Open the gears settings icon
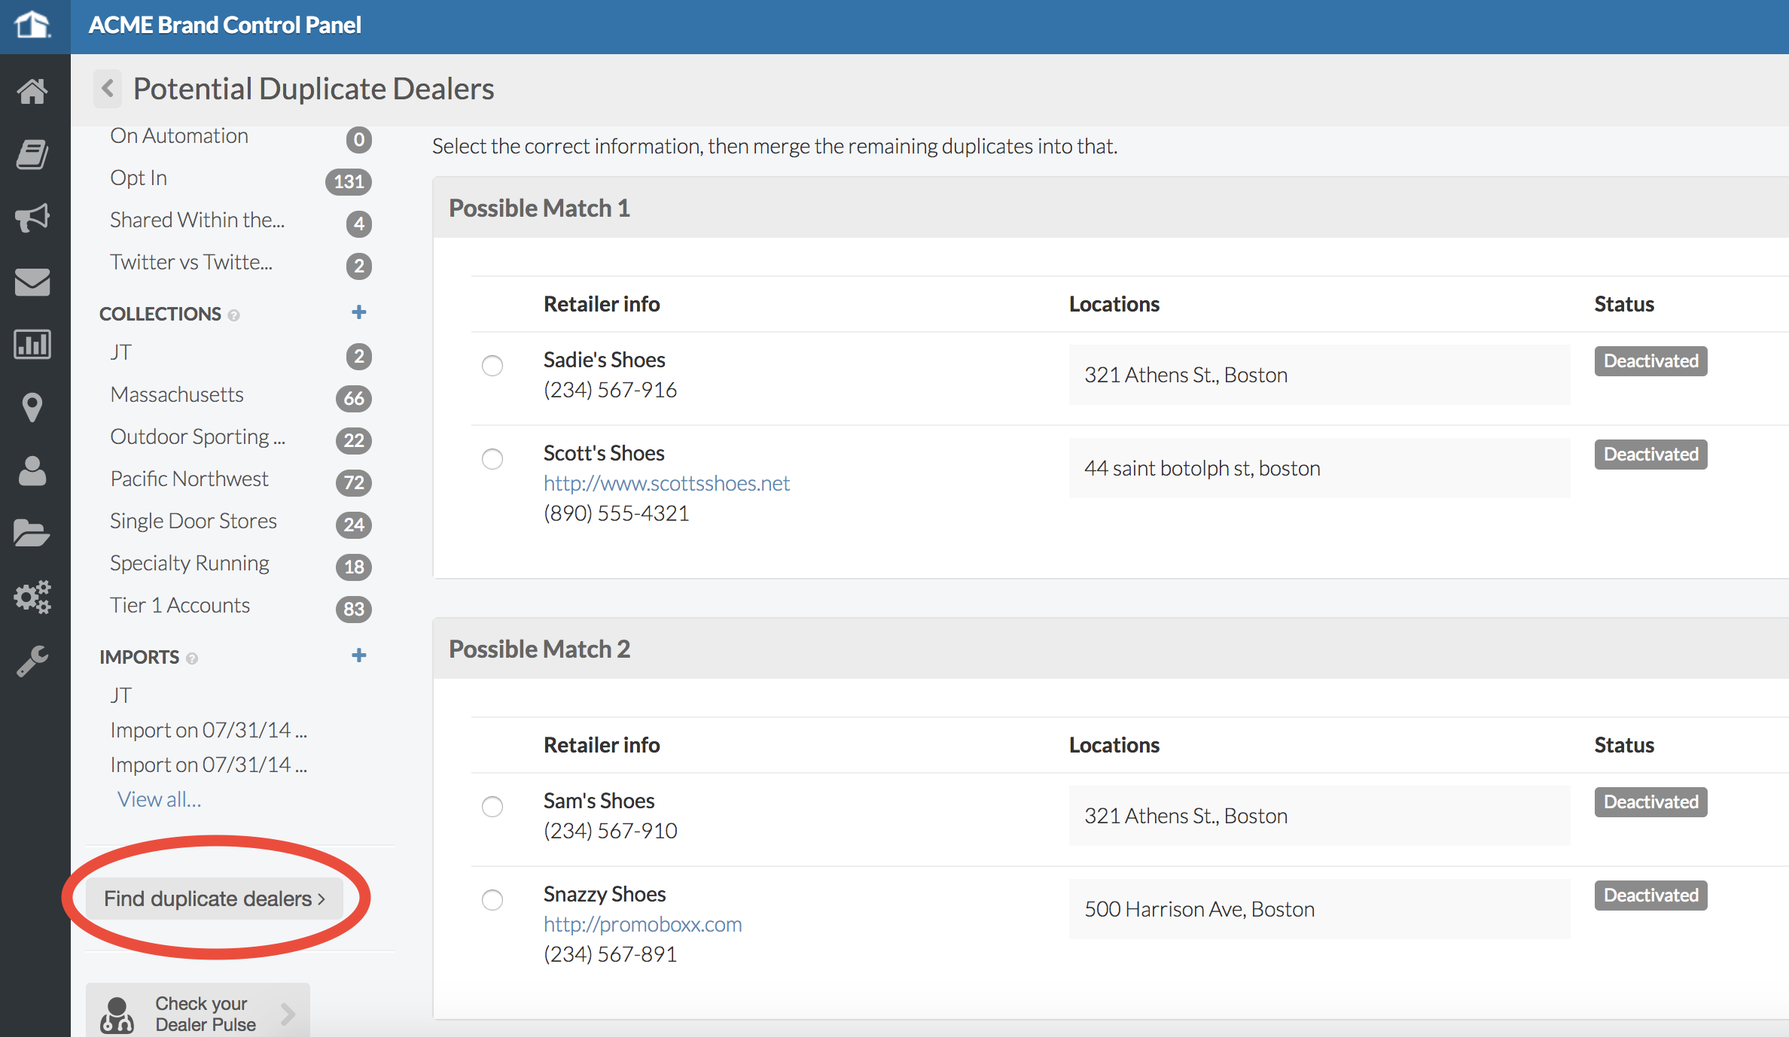This screenshot has height=1037, width=1789. pyautogui.click(x=32, y=597)
